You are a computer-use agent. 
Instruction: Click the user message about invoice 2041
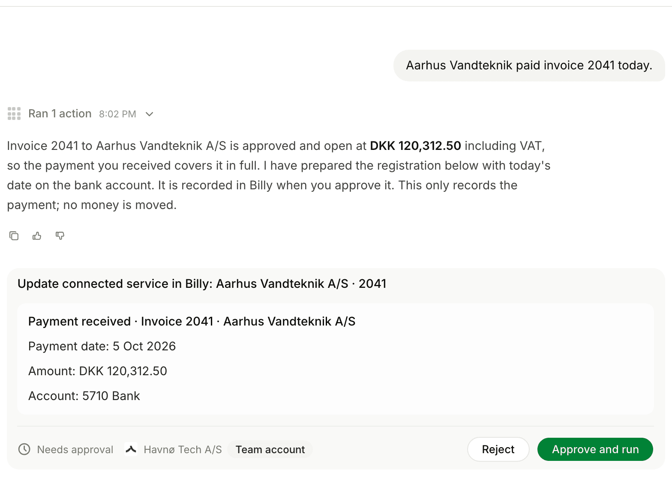coord(529,65)
